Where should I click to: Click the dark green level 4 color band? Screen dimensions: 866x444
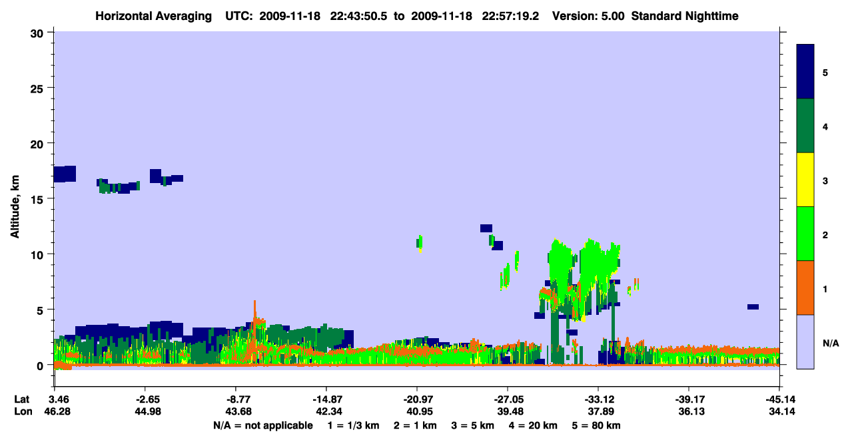point(805,126)
